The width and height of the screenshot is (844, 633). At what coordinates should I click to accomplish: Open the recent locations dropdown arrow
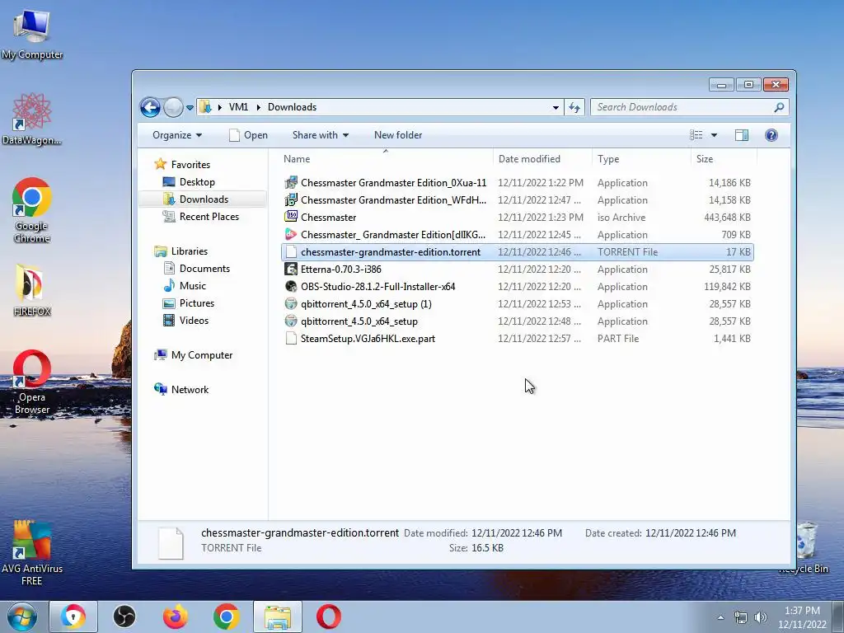(190, 108)
